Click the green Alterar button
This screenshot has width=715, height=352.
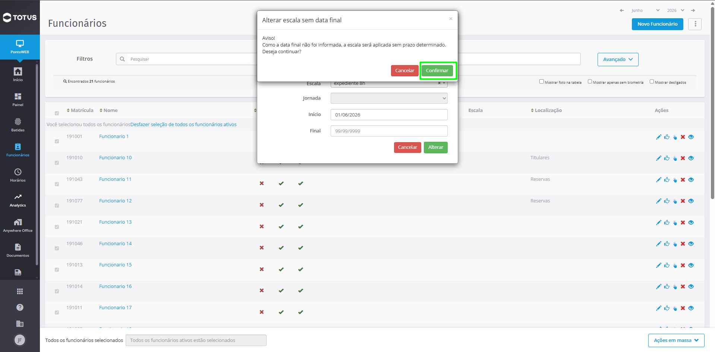point(436,147)
